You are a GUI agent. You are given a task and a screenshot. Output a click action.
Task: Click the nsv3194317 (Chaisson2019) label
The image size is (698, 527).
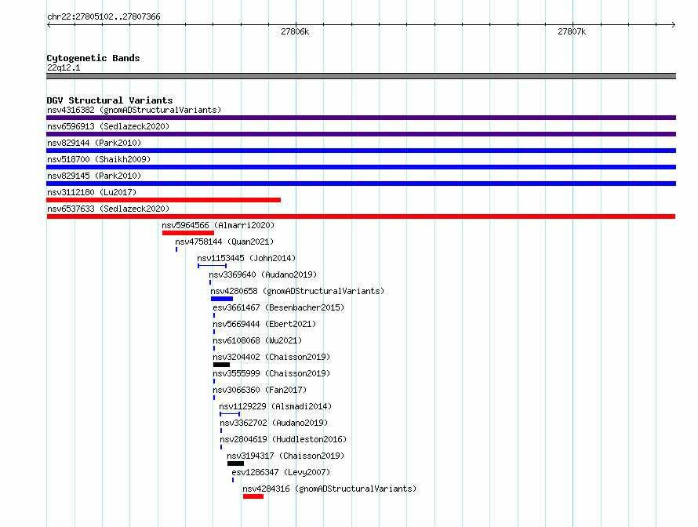285,456
